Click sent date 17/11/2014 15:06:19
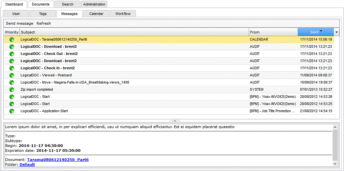The image size is (344, 171). 316,39
